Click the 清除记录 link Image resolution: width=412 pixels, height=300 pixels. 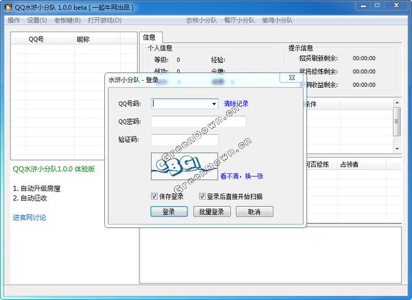pyautogui.click(x=236, y=104)
